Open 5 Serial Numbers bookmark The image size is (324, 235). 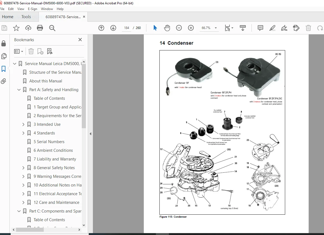[x=49, y=141]
